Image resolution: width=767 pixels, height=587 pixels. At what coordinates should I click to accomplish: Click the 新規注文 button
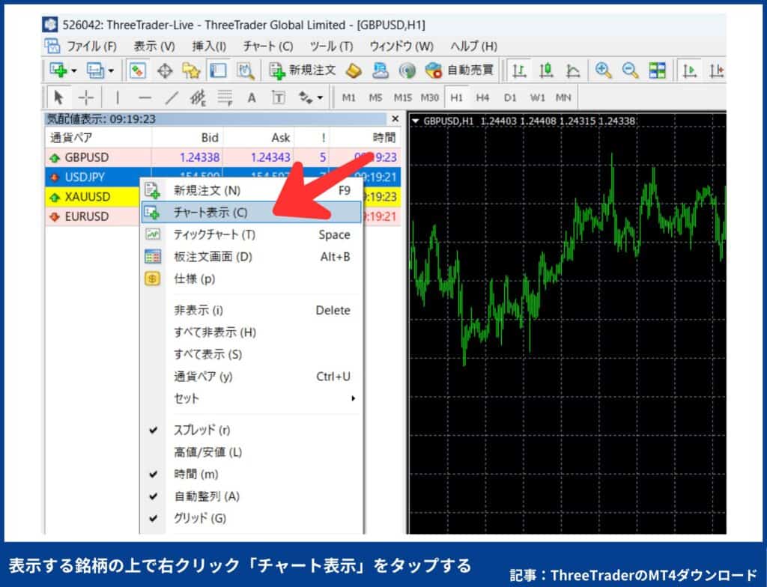303,71
